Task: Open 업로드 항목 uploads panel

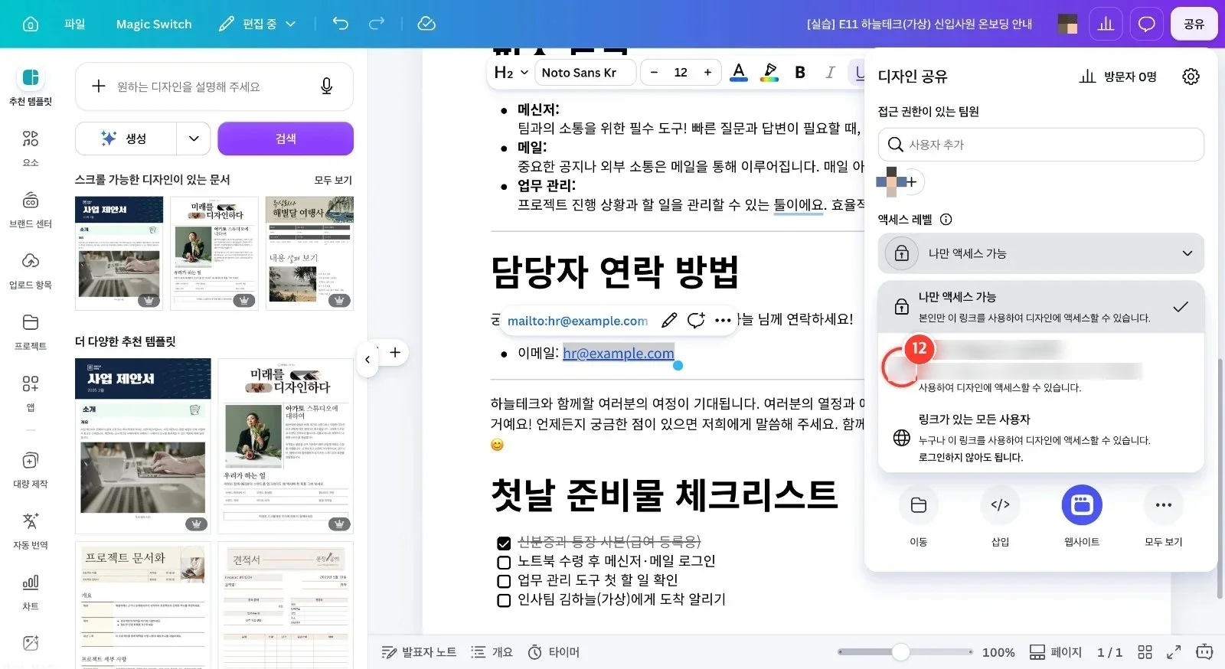Action: coord(31,270)
